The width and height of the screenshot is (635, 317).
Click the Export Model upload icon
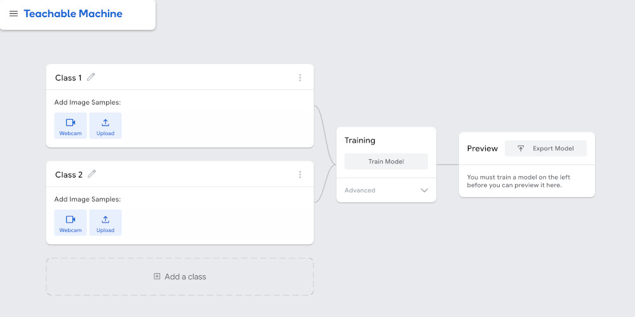pyautogui.click(x=521, y=148)
